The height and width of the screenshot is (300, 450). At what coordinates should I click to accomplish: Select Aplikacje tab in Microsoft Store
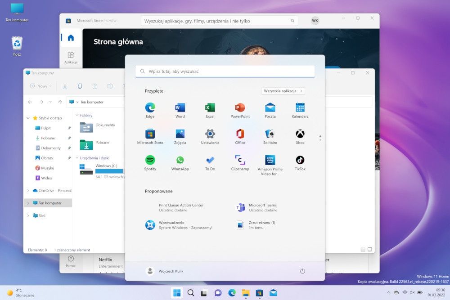pos(71,58)
